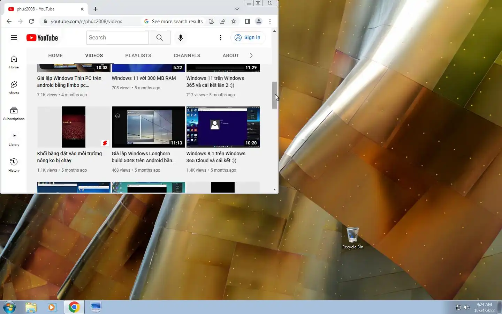The width and height of the screenshot is (502, 314).
Task: Share this page via address bar icon
Action: pos(222,21)
